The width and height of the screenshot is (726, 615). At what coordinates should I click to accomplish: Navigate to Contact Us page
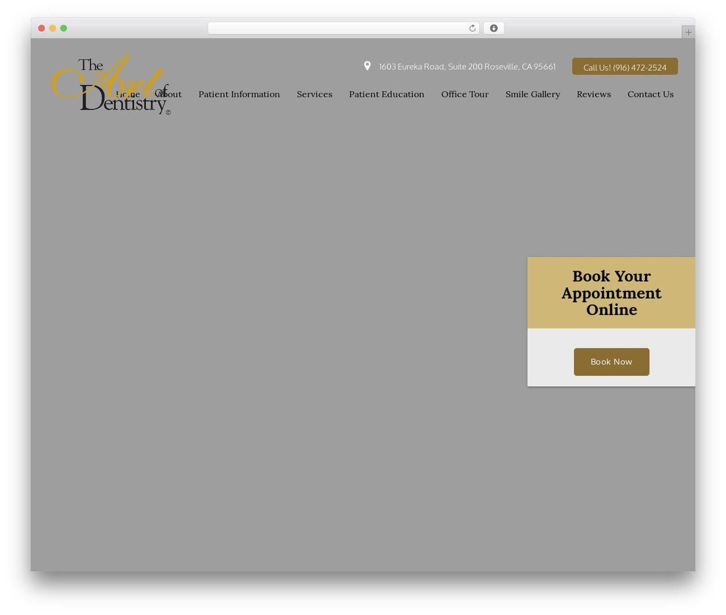pyautogui.click(x=651, y=94)
